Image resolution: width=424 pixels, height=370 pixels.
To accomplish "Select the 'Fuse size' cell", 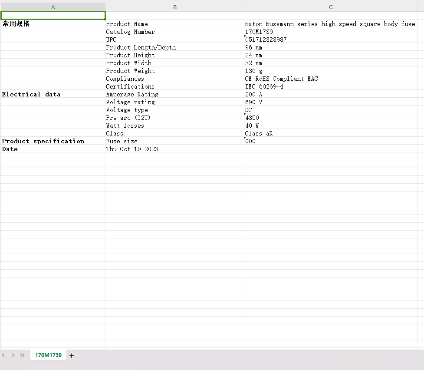I will 175,141.
